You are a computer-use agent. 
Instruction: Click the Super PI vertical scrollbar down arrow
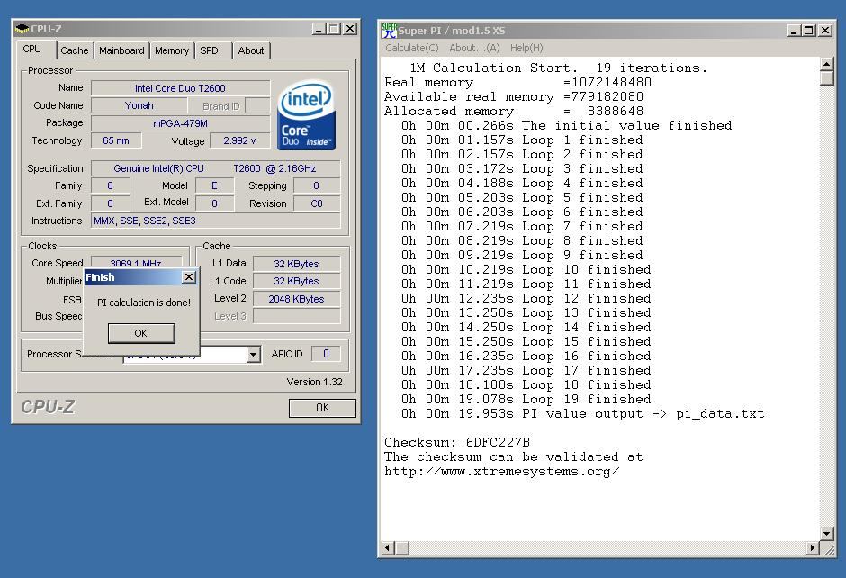coord(826,534)
